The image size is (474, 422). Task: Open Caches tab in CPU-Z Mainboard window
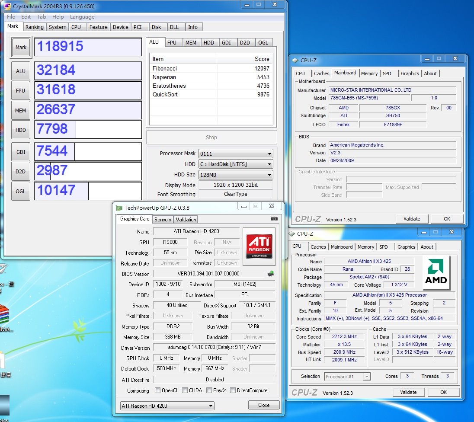322,74
